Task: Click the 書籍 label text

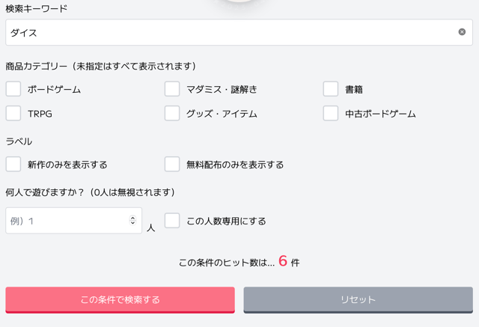Action: [x=354, y=90]
